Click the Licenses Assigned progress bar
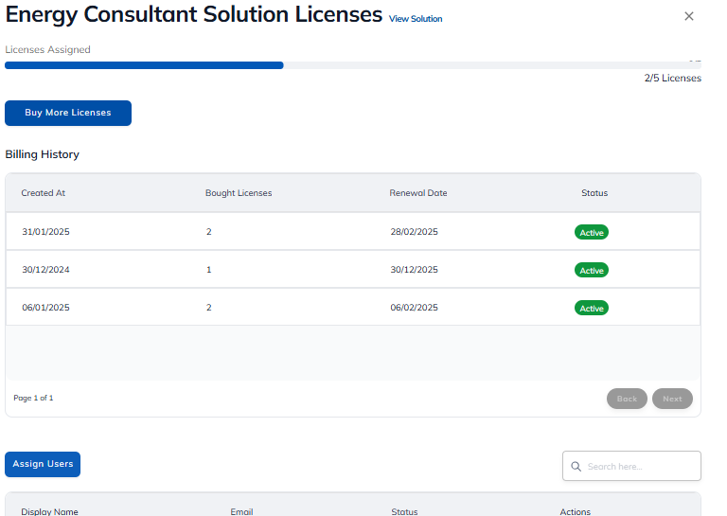This screenshot has height=516, width=727. coord(352,65)
